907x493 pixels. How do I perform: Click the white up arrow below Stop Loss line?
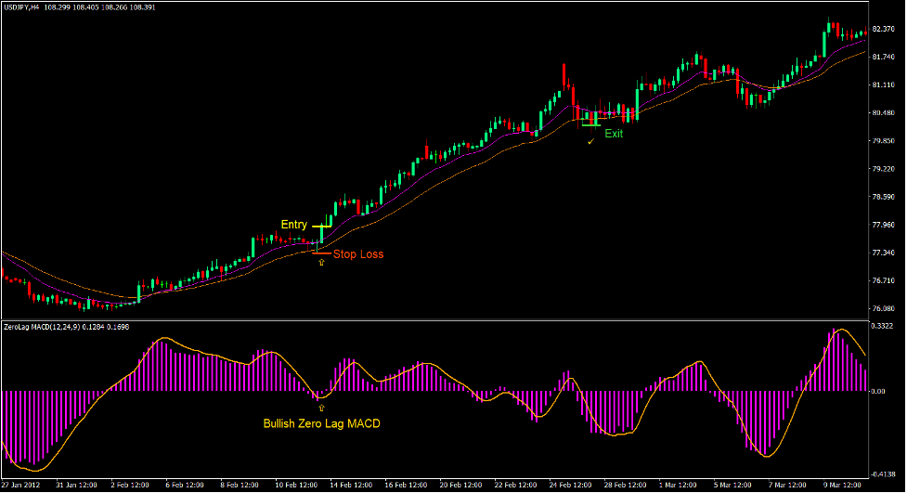321,264
